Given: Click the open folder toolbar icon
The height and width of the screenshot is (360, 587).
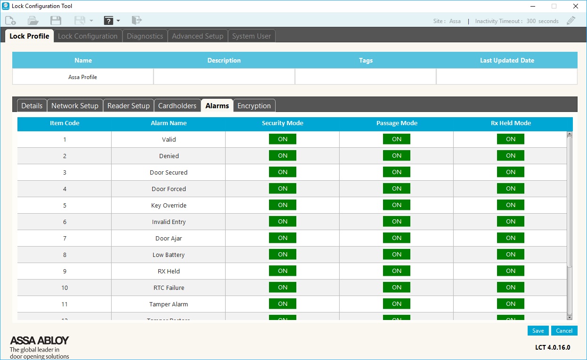Looking at the screenshot, I should tap(33, 21).
